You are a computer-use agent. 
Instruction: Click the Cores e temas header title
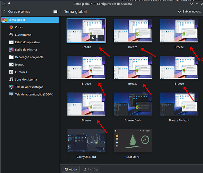(19, 12)
